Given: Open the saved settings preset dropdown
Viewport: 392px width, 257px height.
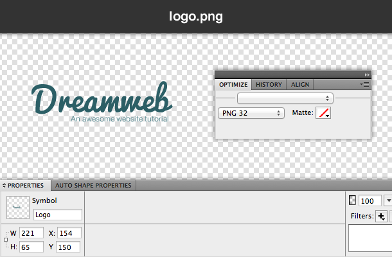Looking at the screenshot, I should (x=285, y=98).
